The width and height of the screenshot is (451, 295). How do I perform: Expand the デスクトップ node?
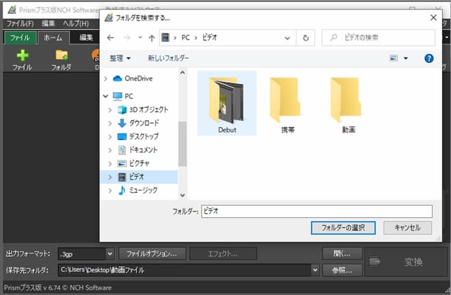pos(110,137)
